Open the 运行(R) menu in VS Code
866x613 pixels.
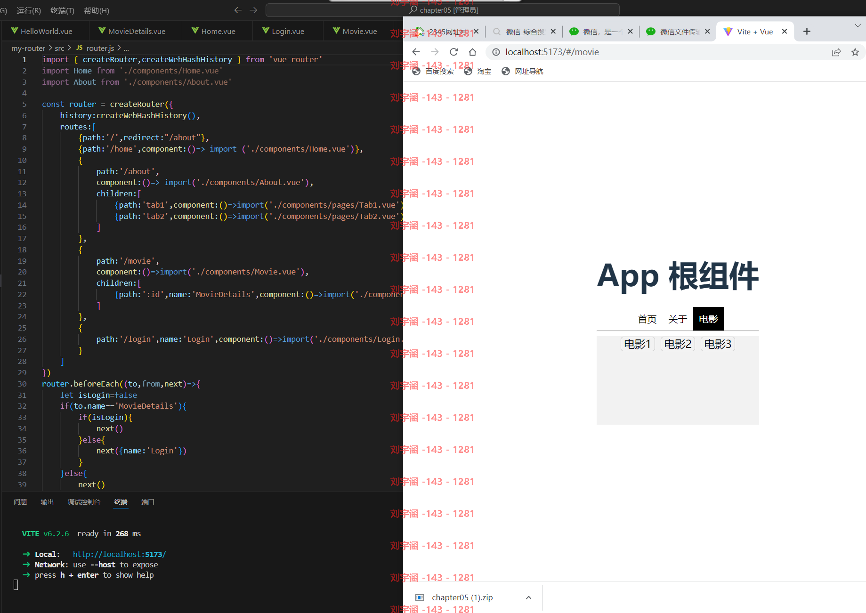pyautogui.click(x=29, y=10)
